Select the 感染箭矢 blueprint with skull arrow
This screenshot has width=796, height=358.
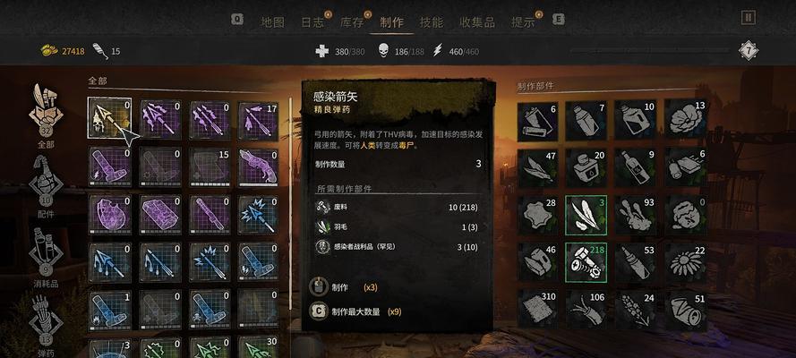tap(109, 118)
